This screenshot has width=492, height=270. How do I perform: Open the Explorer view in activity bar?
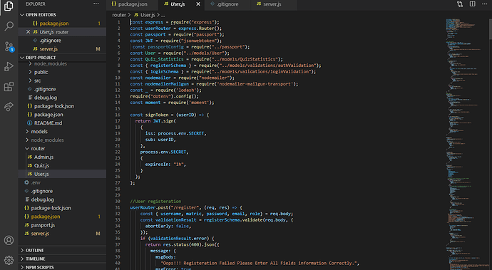click(9, 6)
